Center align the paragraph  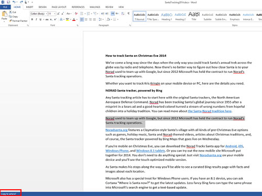click(x=86, y=19)
